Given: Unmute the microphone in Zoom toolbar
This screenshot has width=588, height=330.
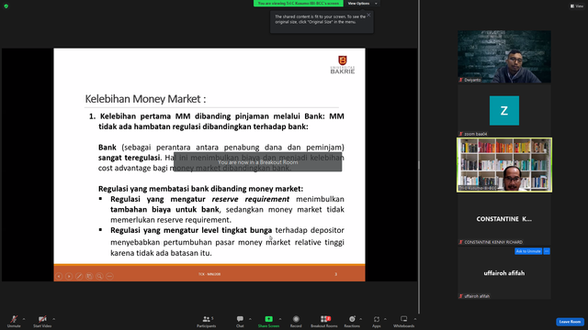Looking at the screenshot, I should point(14,321).
